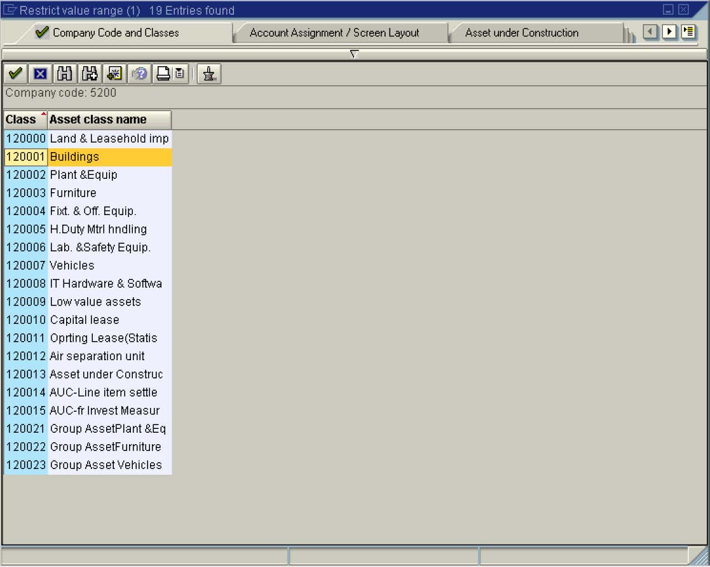Image resolution: width=710 pixels, height=567 pixels.
Task: Collapse the search criteria using the triangle
Action: click(x=354, y=55)
